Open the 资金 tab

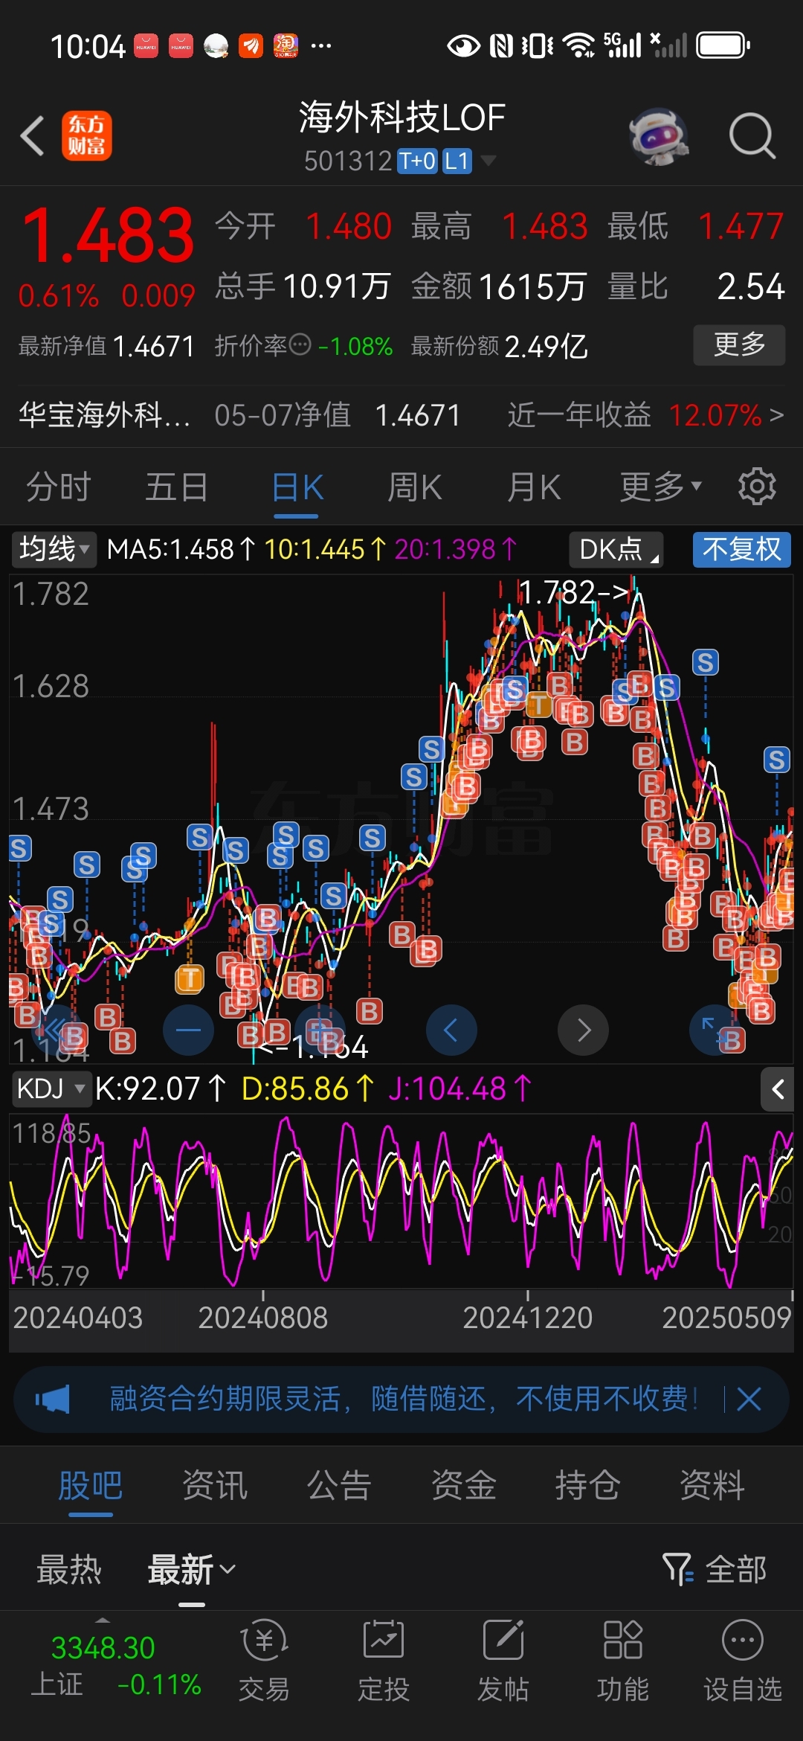coord(464,1485)
